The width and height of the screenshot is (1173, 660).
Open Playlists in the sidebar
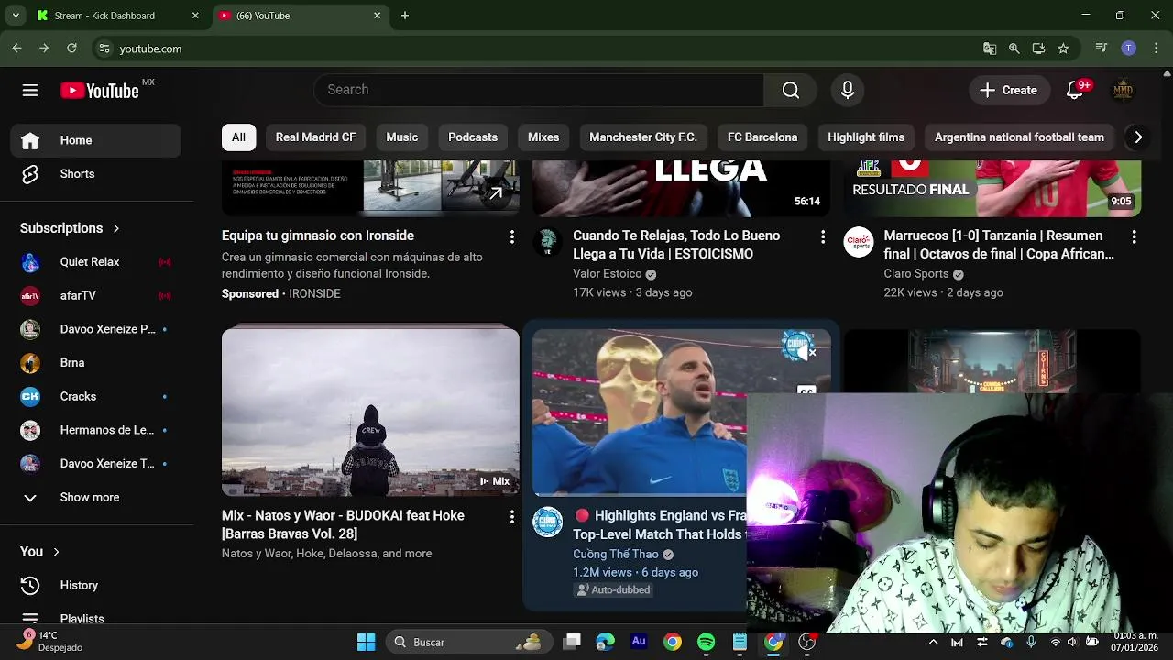coord(95,618)
